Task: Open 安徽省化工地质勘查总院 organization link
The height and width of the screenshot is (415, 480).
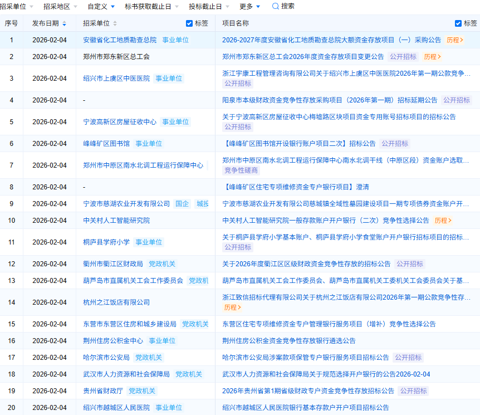Action: click(x=120, y=40)
